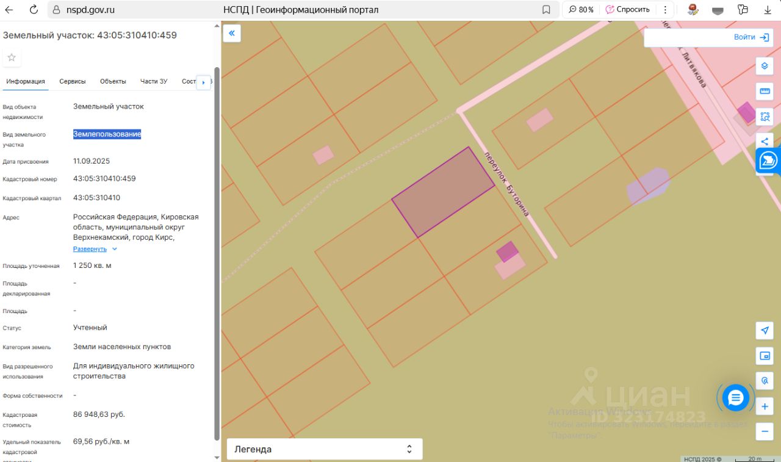Collapse the info panel with double chevron

pos(232,33)
